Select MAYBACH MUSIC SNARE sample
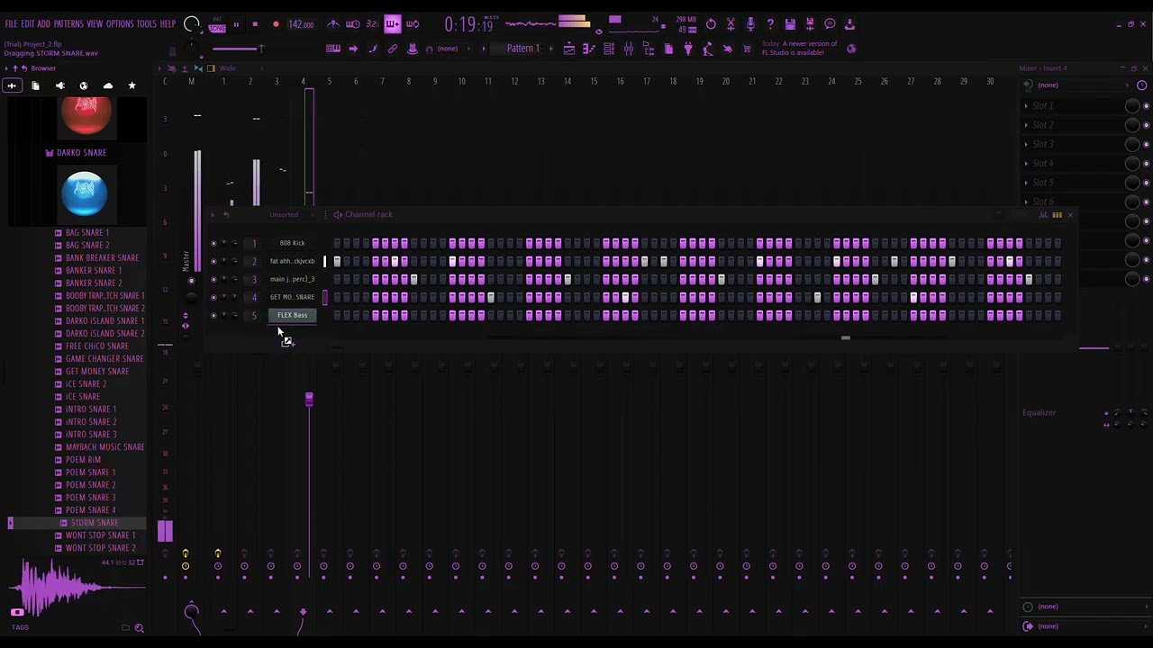This screenshot has height=648, width=1153. (x=104, y=446)
